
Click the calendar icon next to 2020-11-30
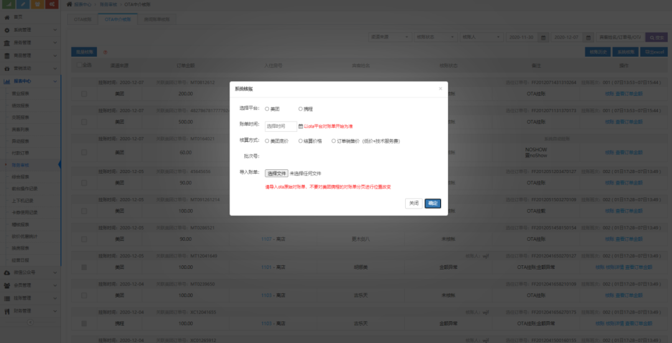[543, 38]
